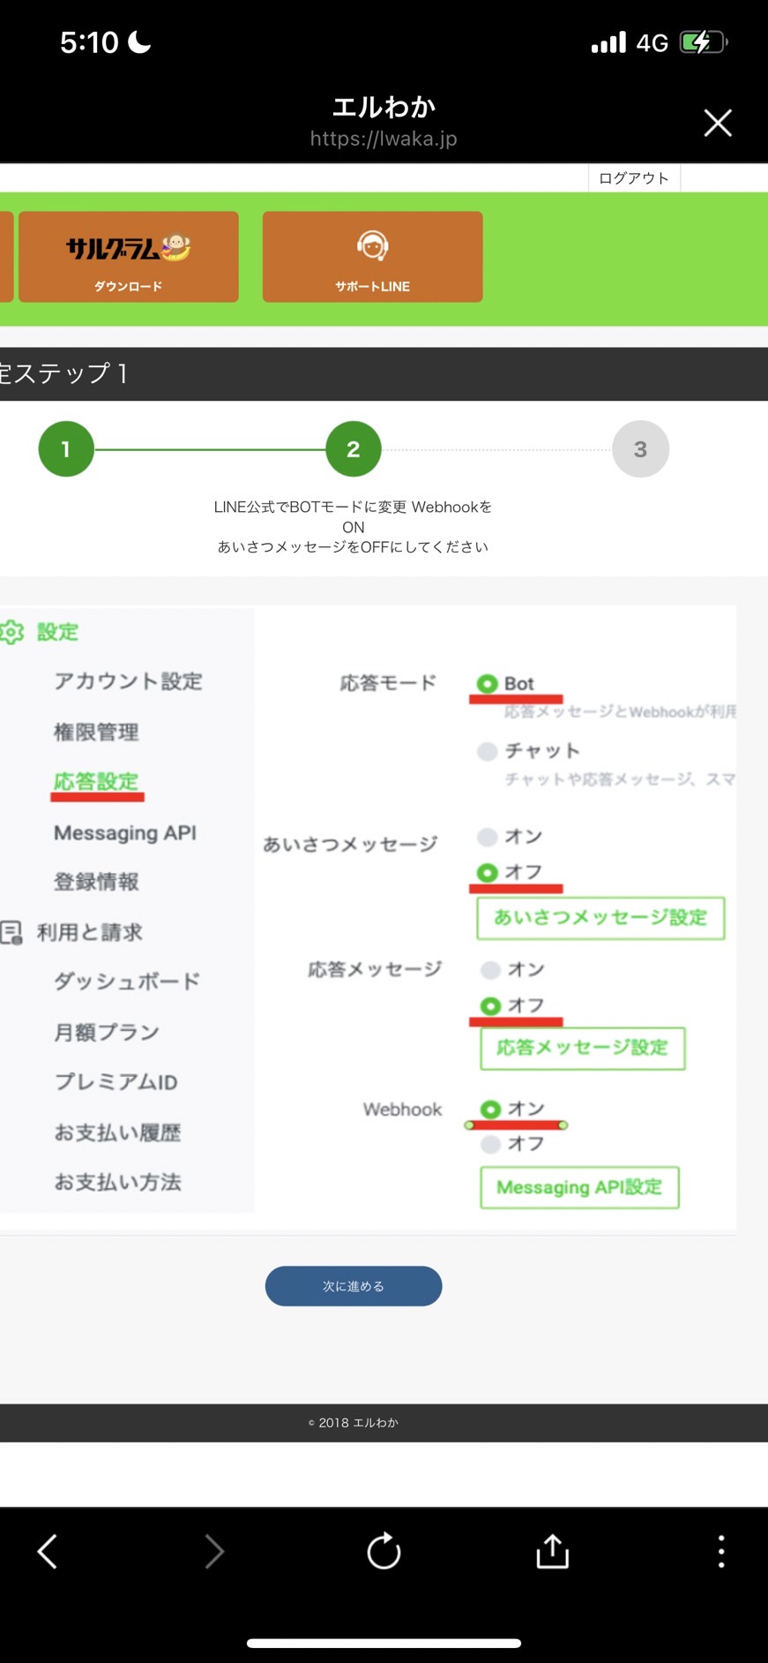Select the チャット response mode radio
Screen dimensions: 768x1663
coord(487,751)
